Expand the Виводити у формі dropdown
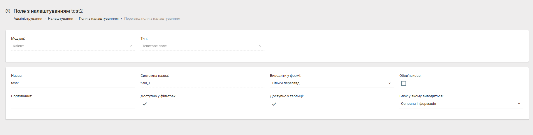This screenshot has width=533, height=135. coord(331,83)
